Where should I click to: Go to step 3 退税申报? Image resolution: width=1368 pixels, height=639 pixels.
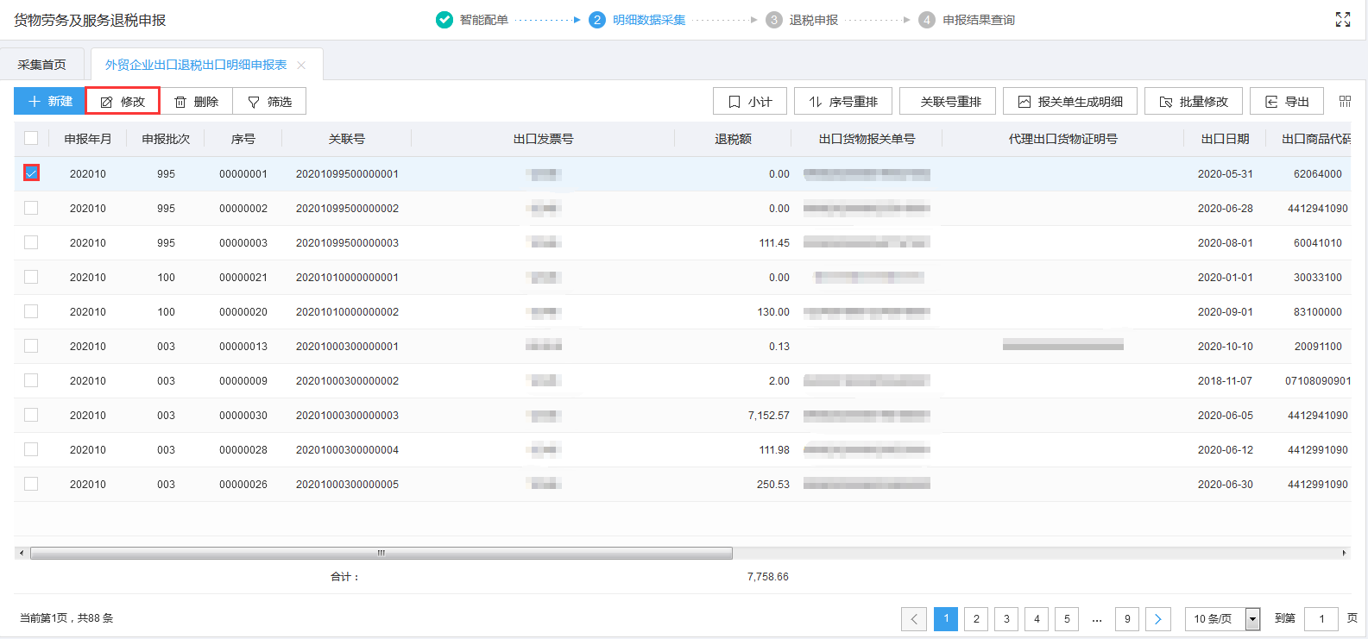(802, 20)
